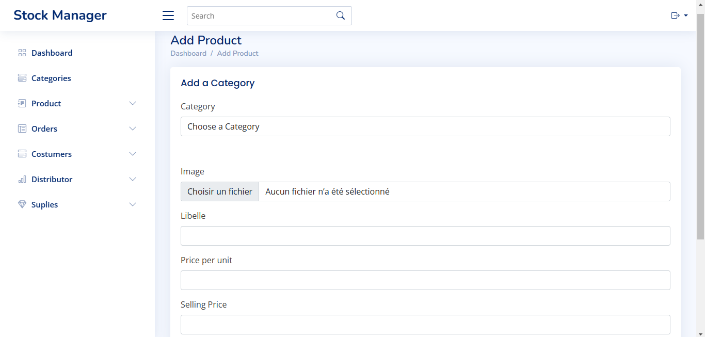Click the search magnifier icon

pos(341,15)
